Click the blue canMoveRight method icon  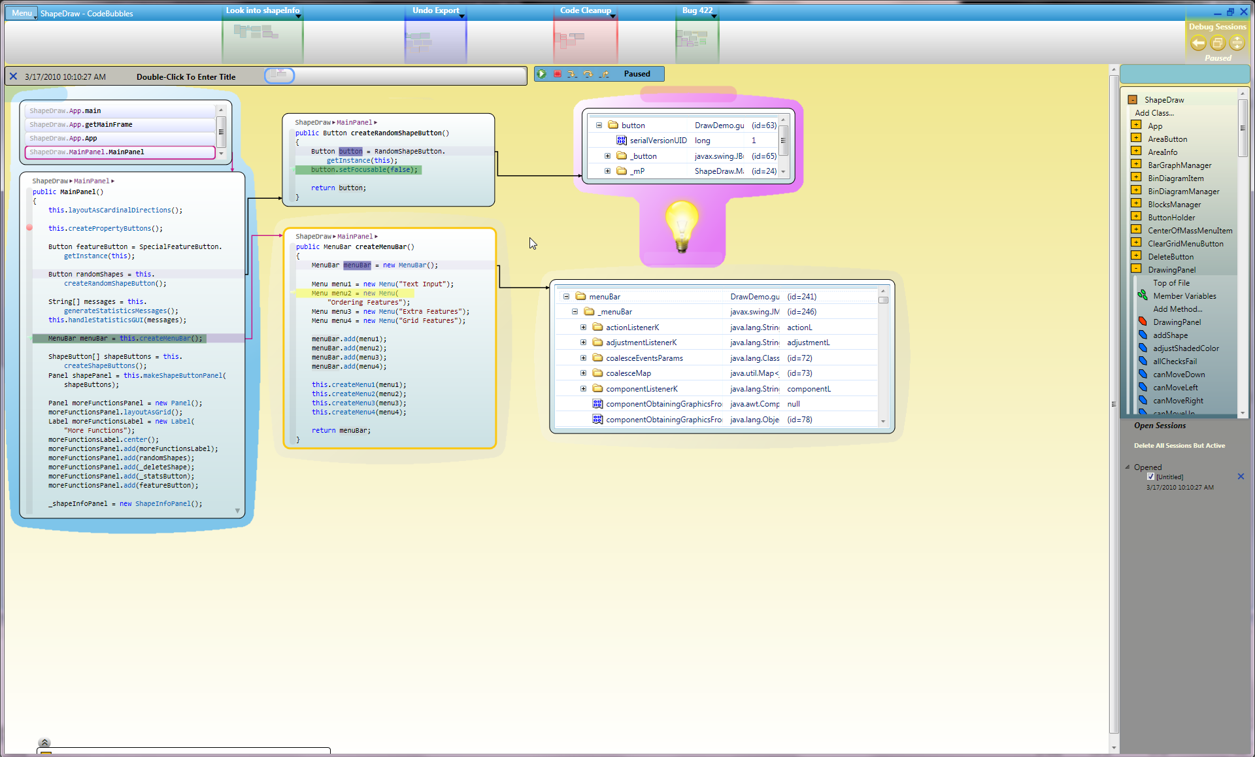click(1143, 400)
